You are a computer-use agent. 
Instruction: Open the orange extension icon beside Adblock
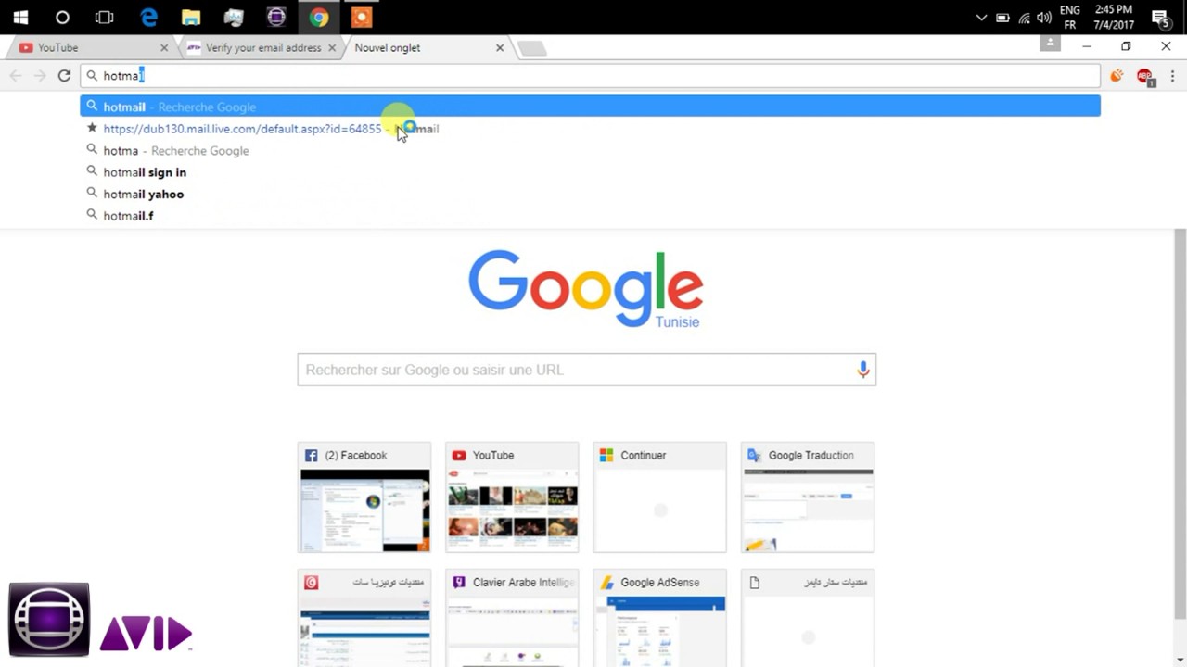(1117, 76)
